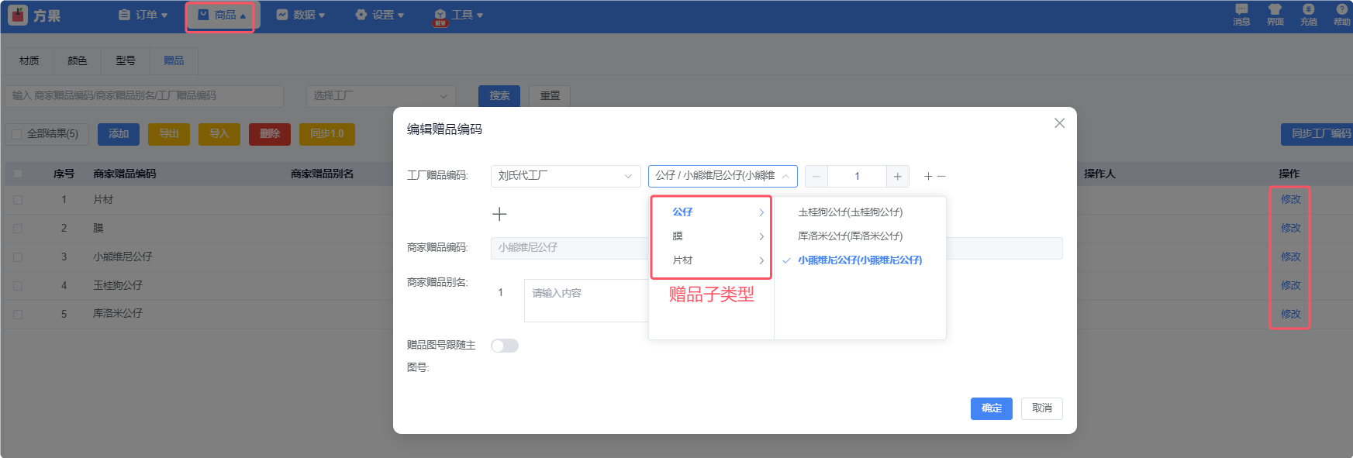This screenshot has height=458, width=1353.
Task: Increase quantity with the plus stepper
Action: [x=897, y=177]
